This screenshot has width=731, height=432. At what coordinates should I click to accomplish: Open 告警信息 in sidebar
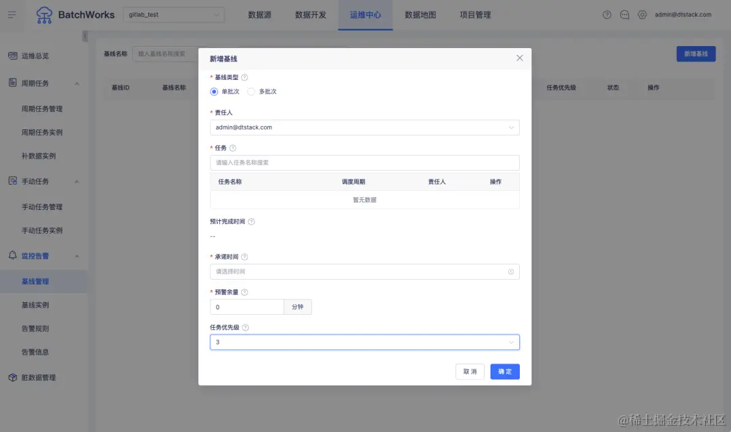point(35,351)
